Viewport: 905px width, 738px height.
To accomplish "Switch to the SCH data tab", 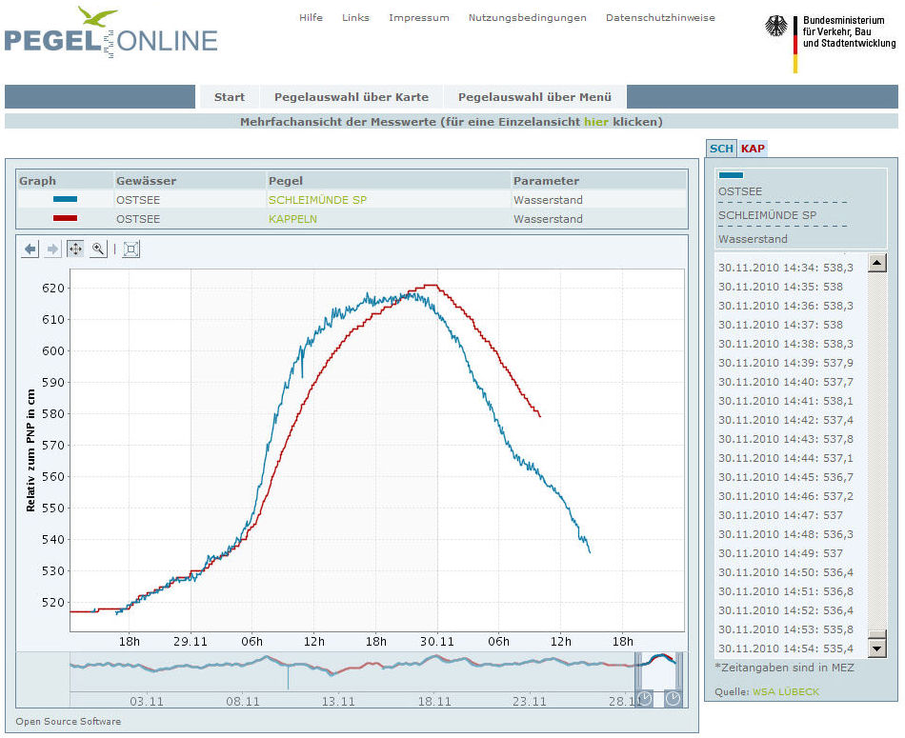I will [x=721, y=149].
